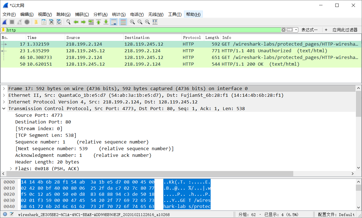Open capture options gear icon
This screenshot has width=362, height=218.
[27, 22]
